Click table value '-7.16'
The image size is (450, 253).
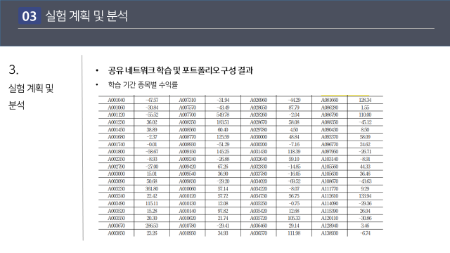[x=294, y=144]
